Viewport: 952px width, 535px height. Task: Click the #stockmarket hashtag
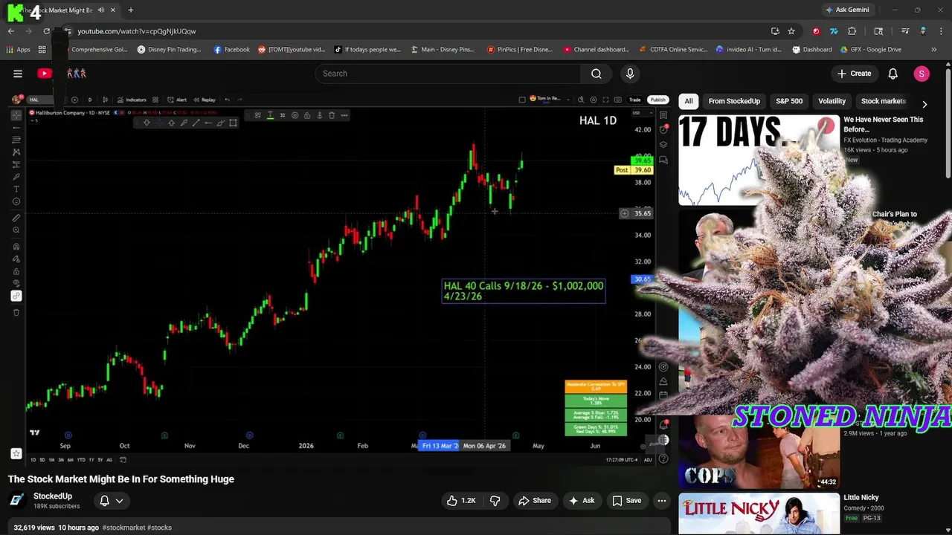click(123, 528)
